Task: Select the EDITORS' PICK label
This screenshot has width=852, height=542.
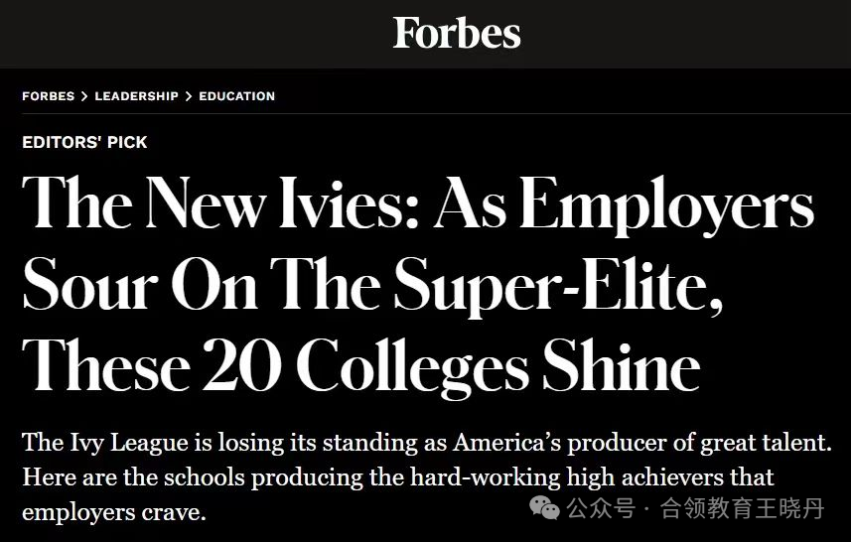Action: click(84, 142)
